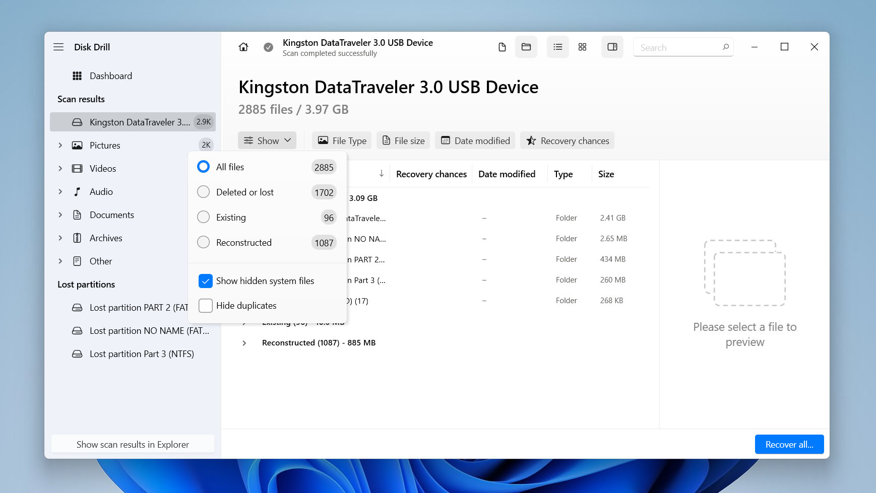Sort by Size column header
Screen dimensions: 876x493
tap(606, 174)
